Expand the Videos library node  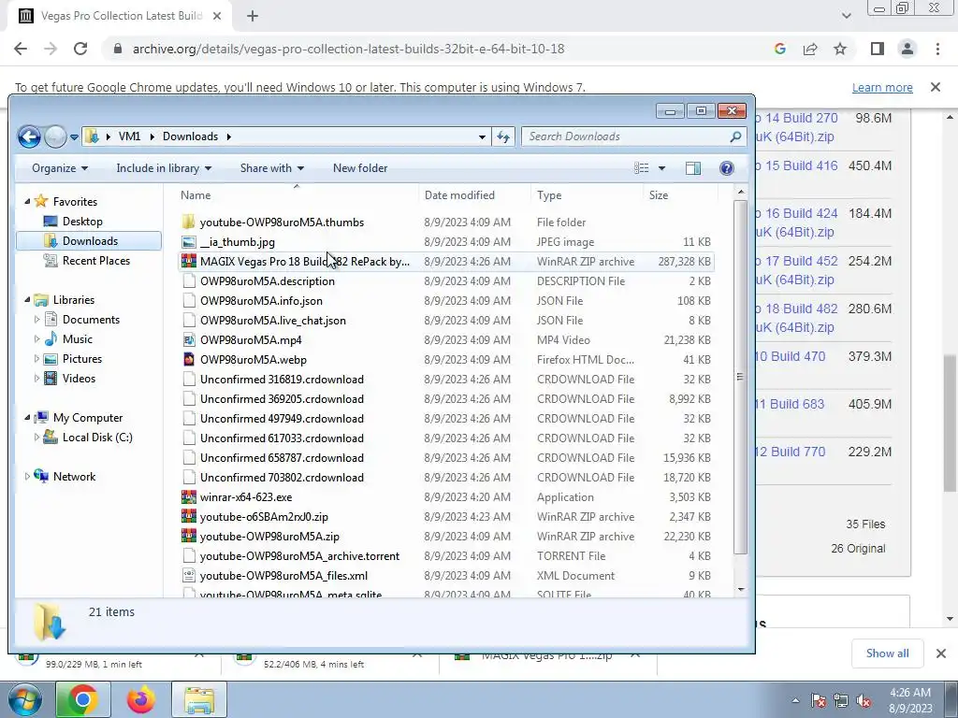click(x=36, y=378)
